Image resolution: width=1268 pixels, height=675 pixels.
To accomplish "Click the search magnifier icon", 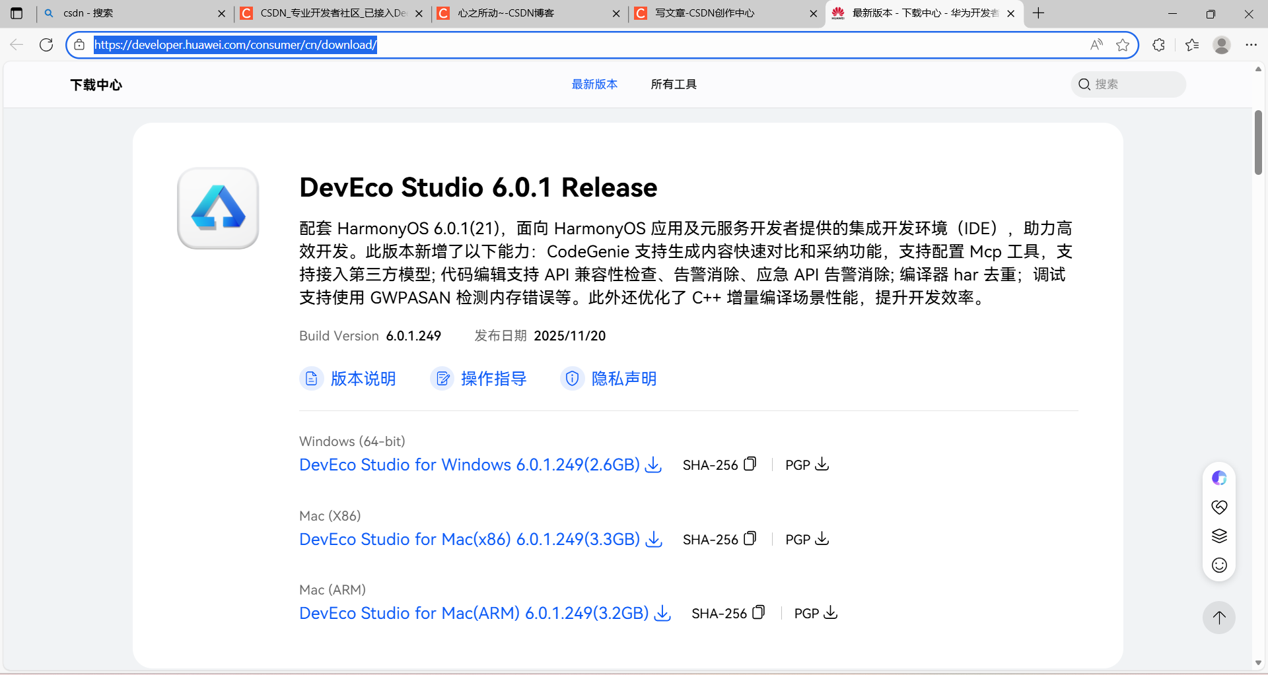I will pyautogui.click(x=1084, y=84).
